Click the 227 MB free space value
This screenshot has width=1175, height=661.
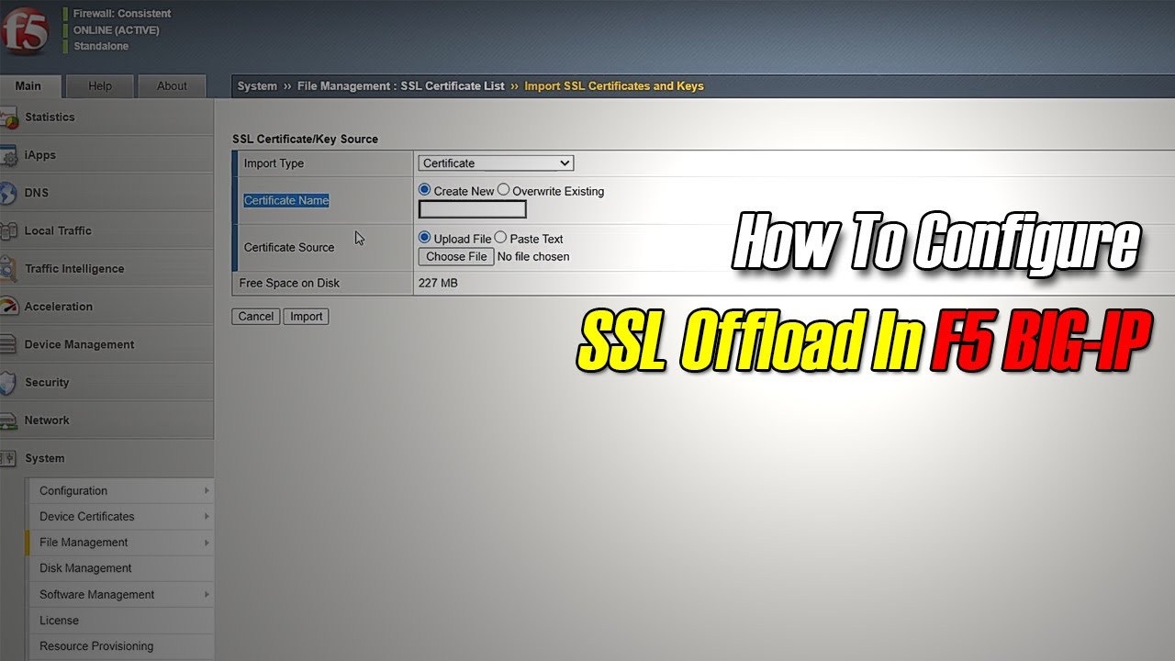[x=438, y=284]
